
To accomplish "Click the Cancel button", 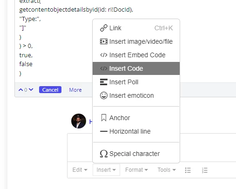I will click(x=50, y=90).
